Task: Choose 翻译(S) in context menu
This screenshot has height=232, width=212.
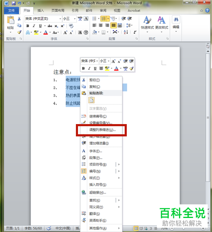Action: coord(101,214)
